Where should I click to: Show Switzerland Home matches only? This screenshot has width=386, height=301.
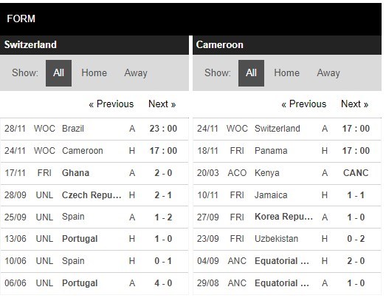pyautogui.click(x=94, y=73)
